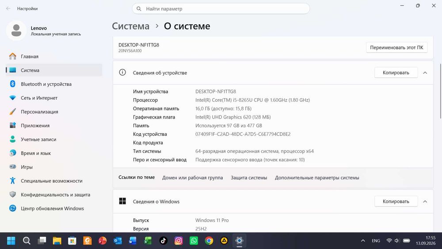Screen dimensions: 442x249
Task: Open Игры settings
Action: tap(53, 167)
